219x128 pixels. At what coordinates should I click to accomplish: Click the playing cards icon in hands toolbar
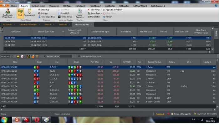point(22,56)
